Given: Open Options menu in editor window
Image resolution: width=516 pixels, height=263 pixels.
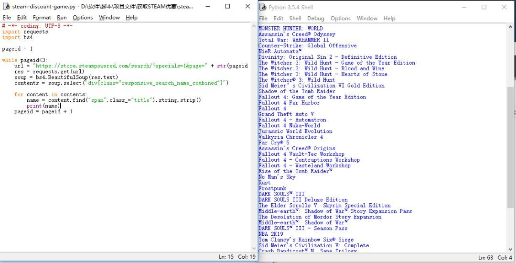Looking at the screenshot, I should coord(83,17).
